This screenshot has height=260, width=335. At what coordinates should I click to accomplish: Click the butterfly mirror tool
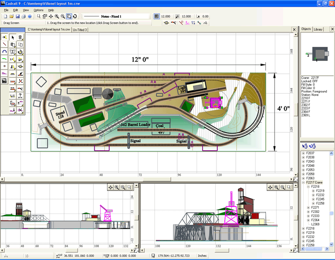point(13,51)
